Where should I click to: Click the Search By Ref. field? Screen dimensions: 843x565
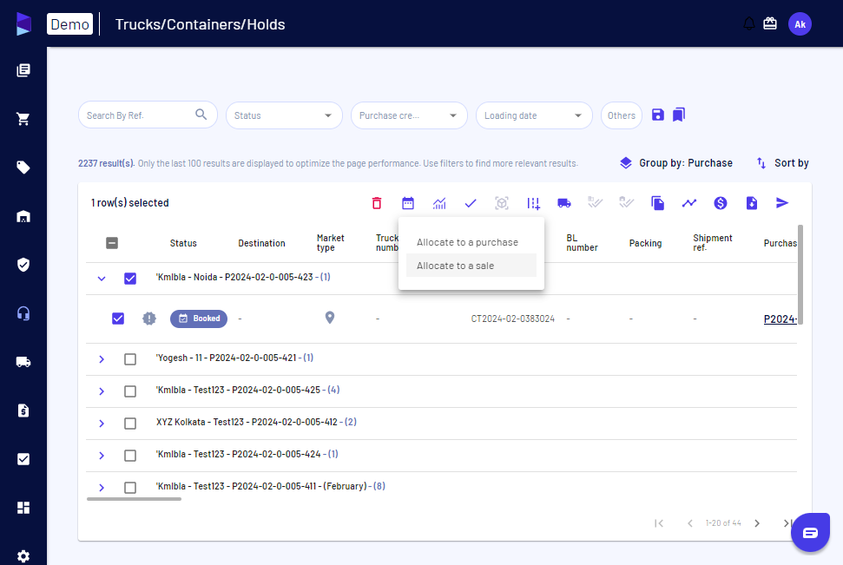[148, 115]
